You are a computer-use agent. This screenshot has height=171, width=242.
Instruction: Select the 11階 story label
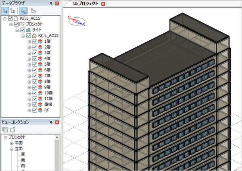click(49, 99)
